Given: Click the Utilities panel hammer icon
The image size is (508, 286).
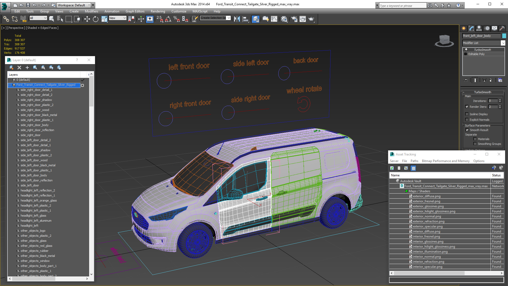Looking at the screenshot, I should click(502, 28).
